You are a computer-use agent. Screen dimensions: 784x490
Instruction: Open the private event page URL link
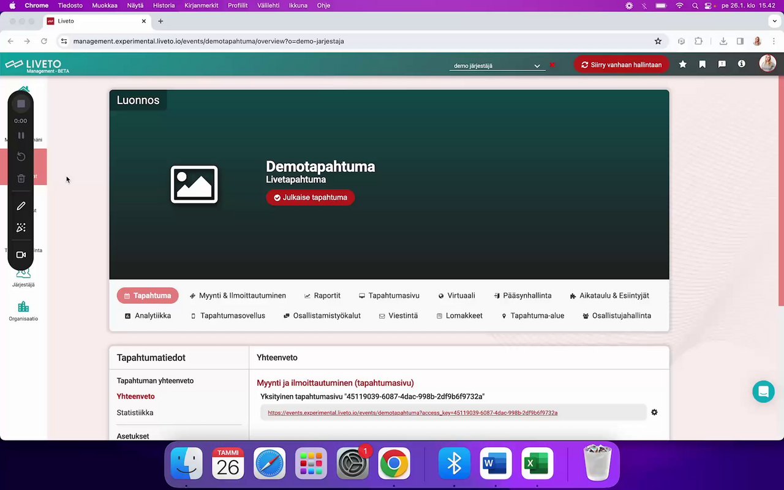coord(412,413)
